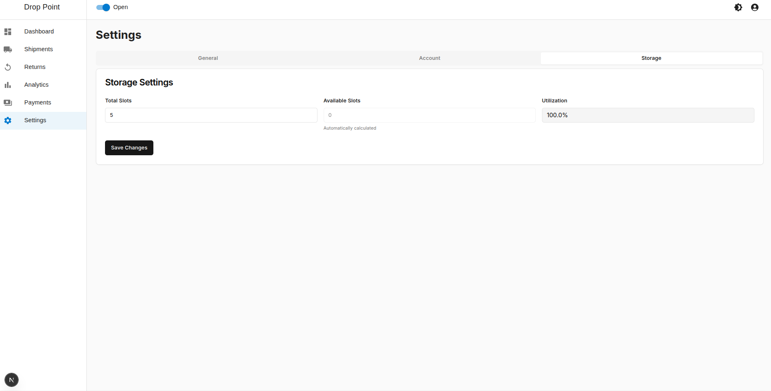Click the Utilization percentage field

(x=647, y=115)
